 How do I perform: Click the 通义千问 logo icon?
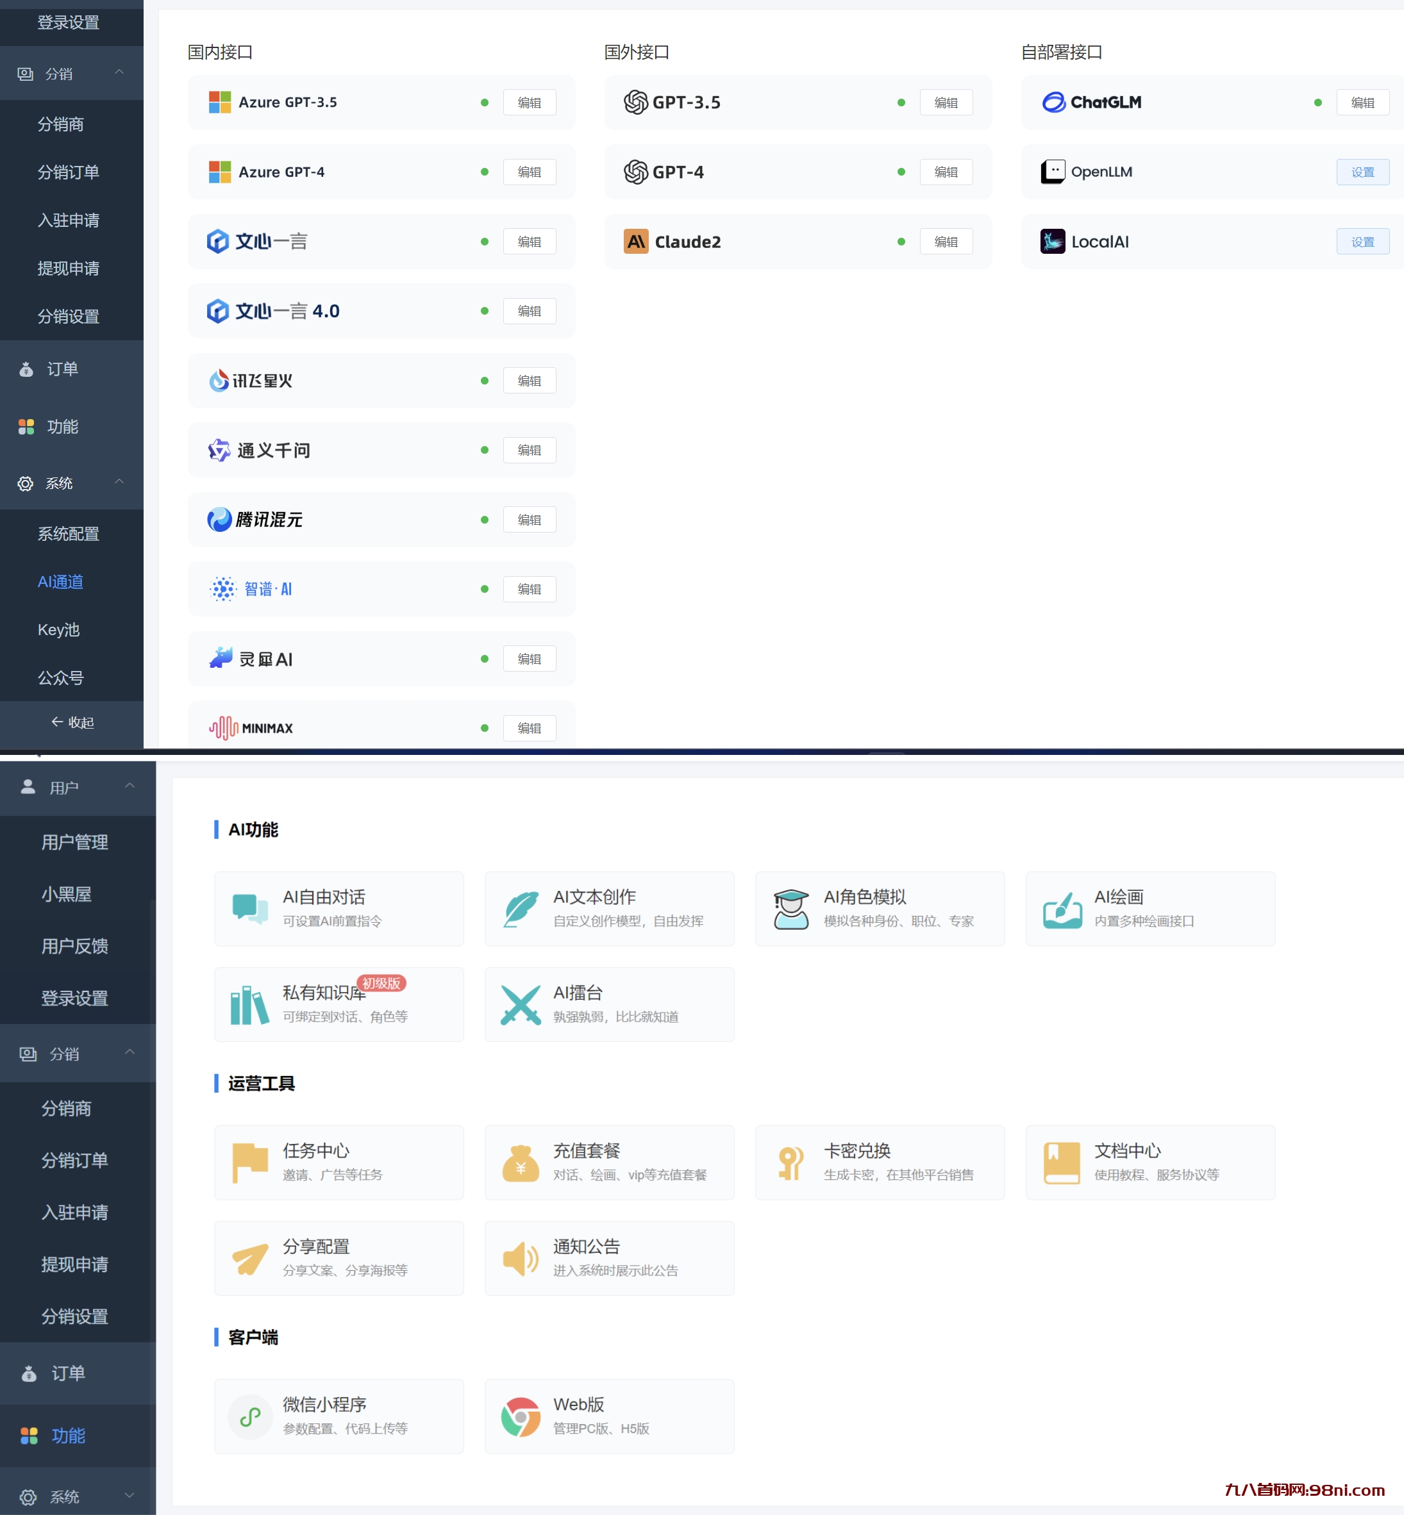pos(219,451)
